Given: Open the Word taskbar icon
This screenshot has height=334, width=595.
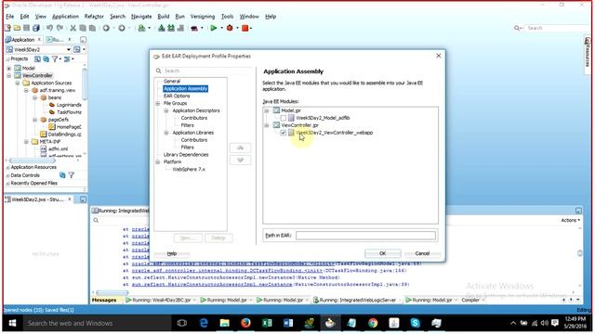Looking at the screenshot, I should click(288, 323).
